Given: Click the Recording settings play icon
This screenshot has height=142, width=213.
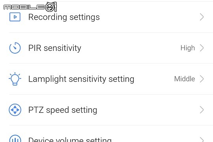Looking at the screenshot, I should click(x=15, y=17).
